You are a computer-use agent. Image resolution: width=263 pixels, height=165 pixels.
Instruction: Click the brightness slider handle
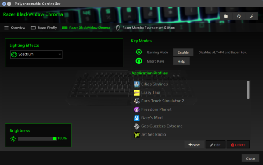[54, 139]
